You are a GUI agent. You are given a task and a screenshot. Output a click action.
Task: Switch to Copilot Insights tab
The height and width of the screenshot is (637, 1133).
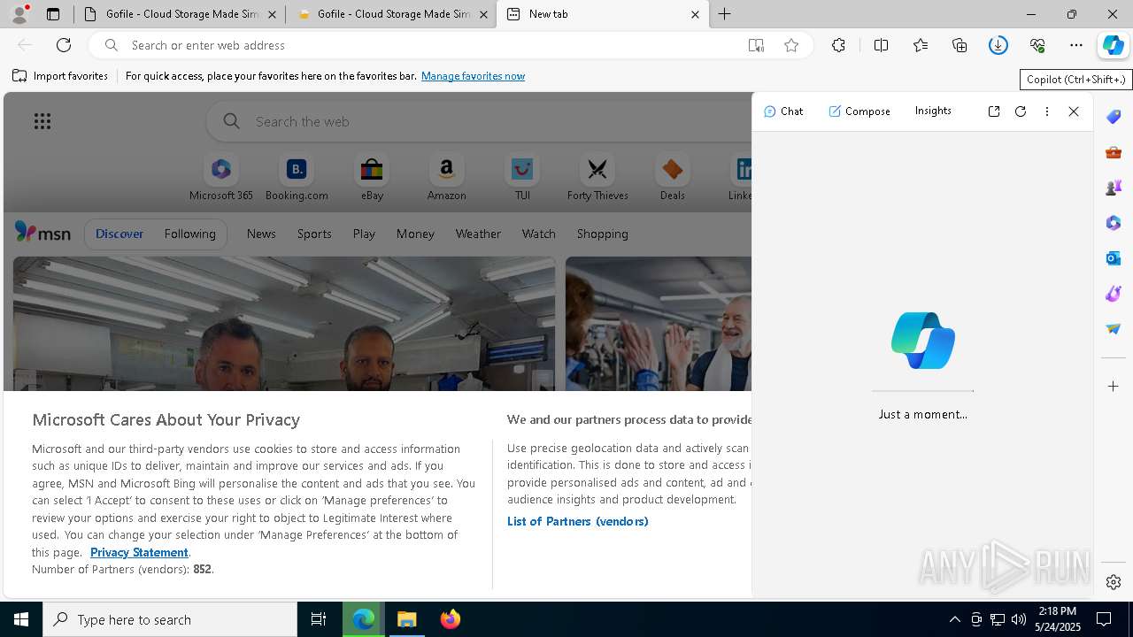click(x=933, y=111)
